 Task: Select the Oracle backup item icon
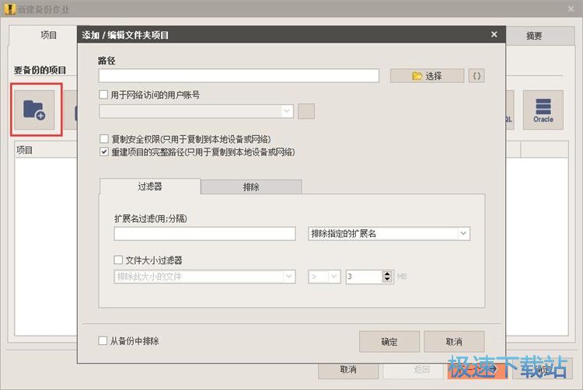(x=543, y=110)
